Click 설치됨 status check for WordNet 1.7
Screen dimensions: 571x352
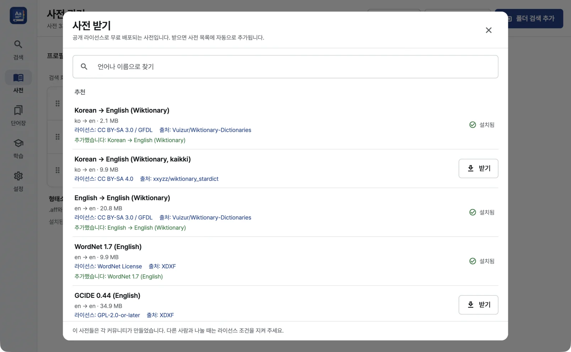point(482,261)
